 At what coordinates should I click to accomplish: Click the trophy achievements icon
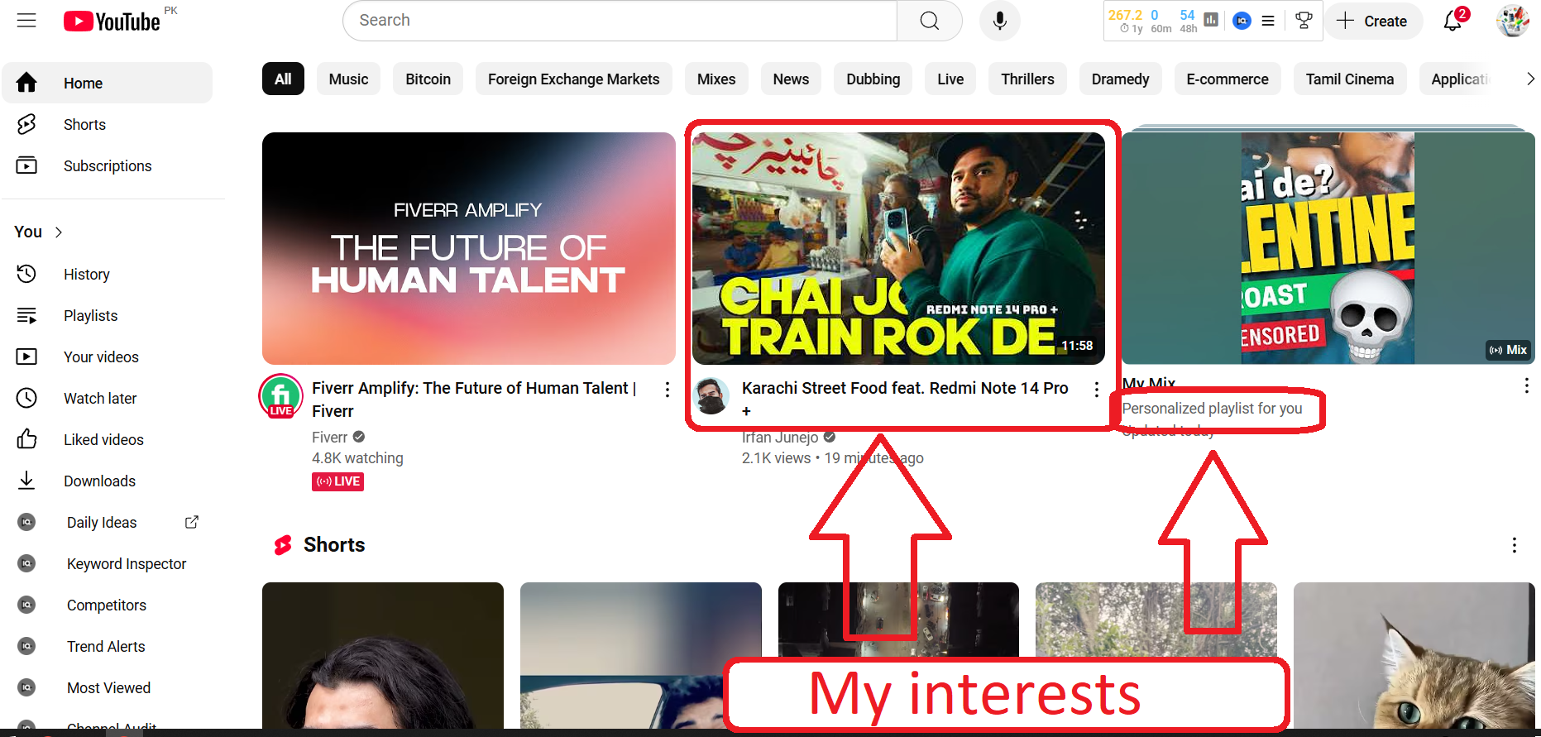coord(1304,21)
